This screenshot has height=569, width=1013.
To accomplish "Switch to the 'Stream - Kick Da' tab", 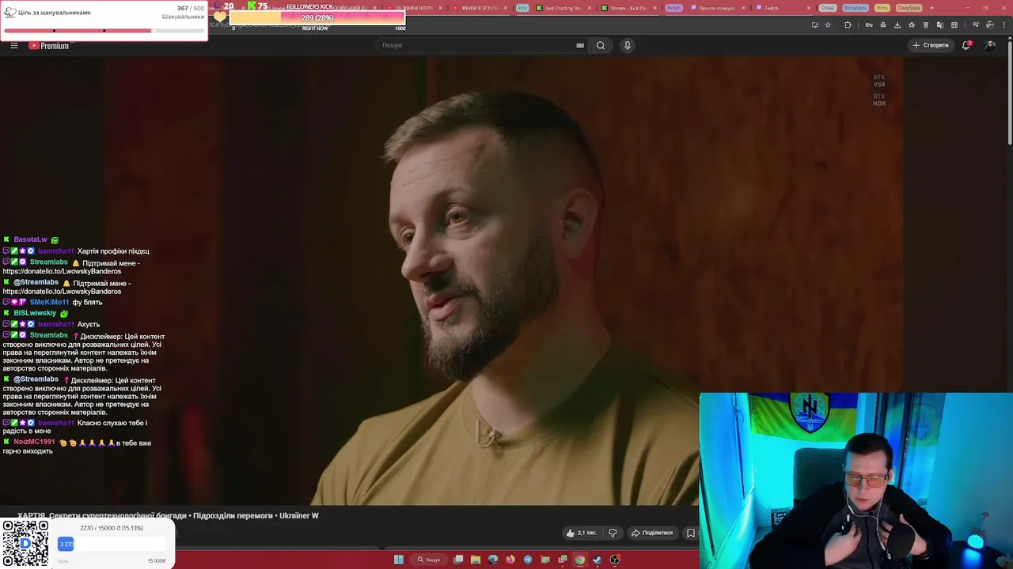I will [x=628, y=8].
